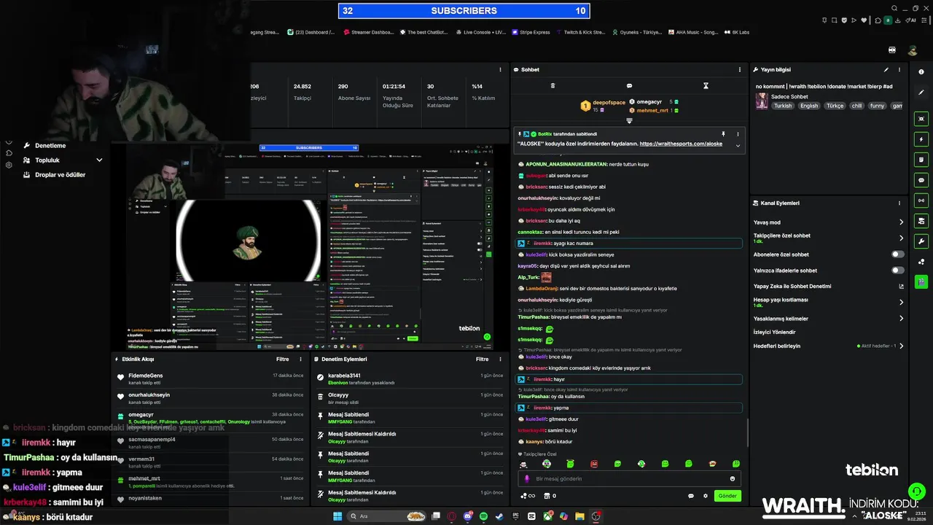Open the wraithesports.com/aloske link
The width and height of the screenshot is (933, 525).
click(x=681, y=144)
